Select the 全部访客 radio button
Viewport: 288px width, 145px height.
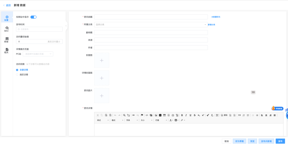[17, 70]
